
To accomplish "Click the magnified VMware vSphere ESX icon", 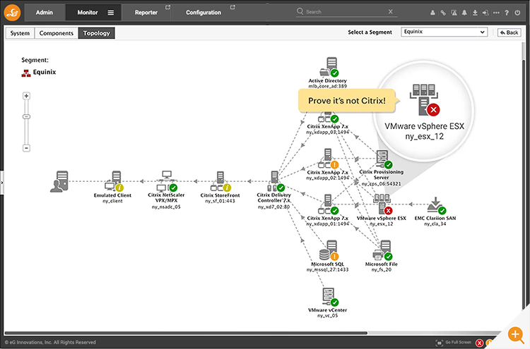I will pos(425,100).
